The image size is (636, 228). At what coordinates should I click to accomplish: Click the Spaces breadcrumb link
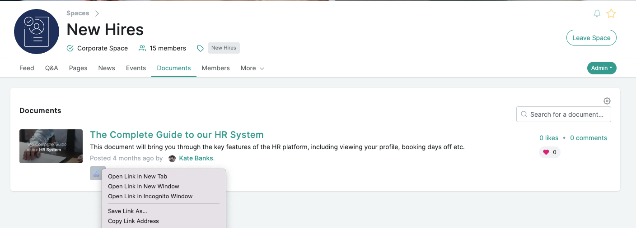78,14
